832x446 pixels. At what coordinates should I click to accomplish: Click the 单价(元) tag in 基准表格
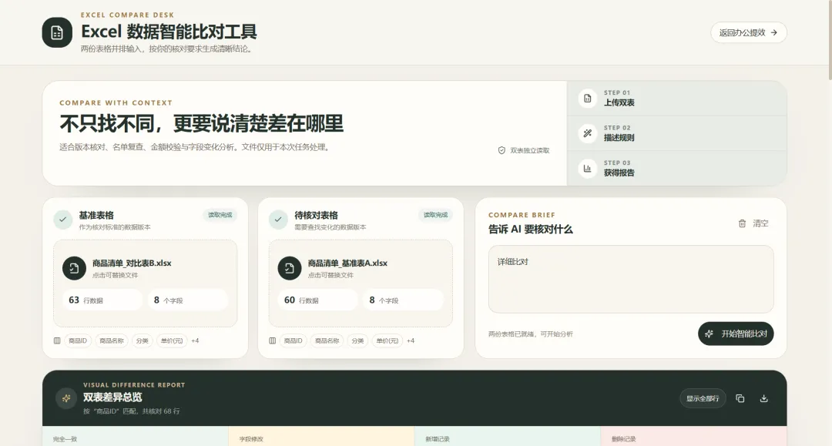point(171,340)
